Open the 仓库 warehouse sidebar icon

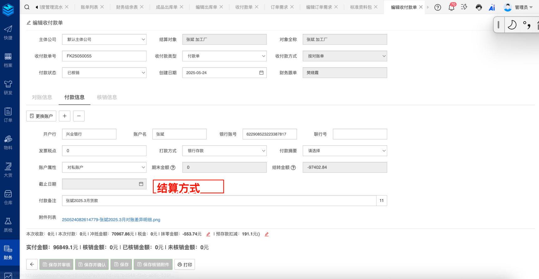(x=8, y=197)
